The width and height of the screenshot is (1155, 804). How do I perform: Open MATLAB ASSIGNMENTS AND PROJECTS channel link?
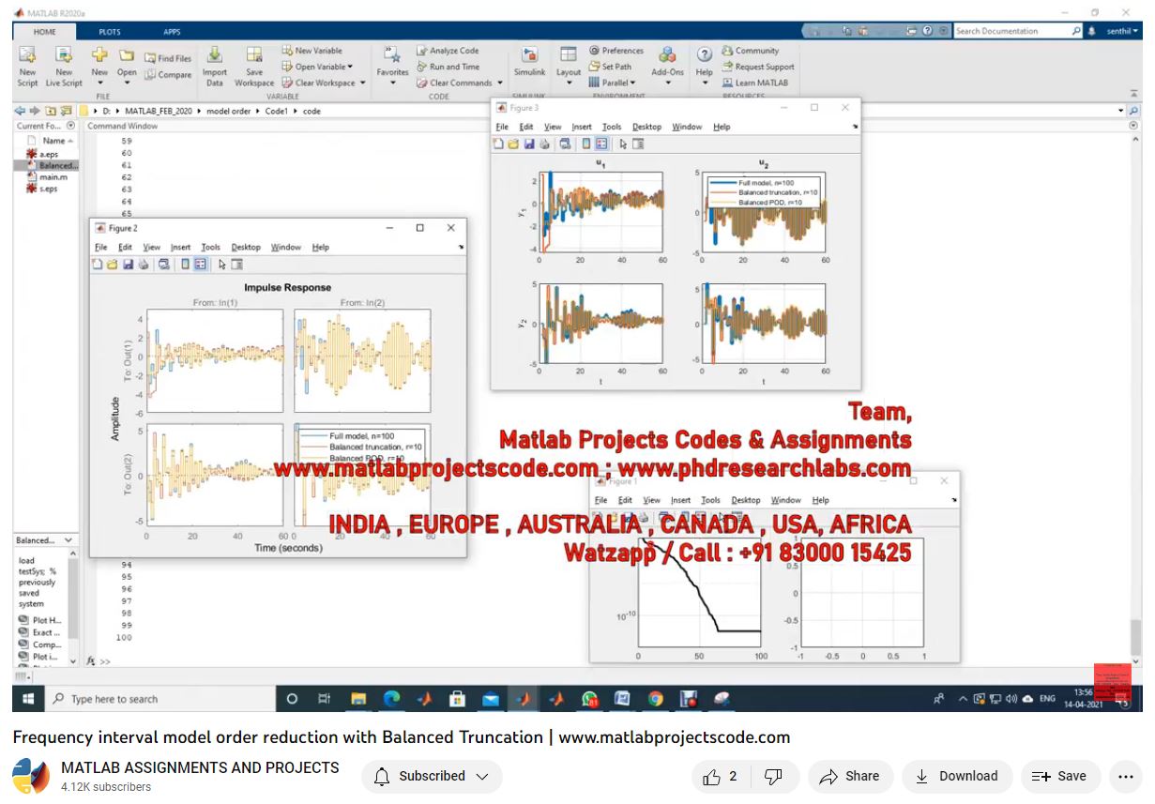pos(200,767)
